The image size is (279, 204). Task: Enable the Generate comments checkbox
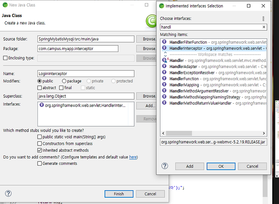click(39, 163)
